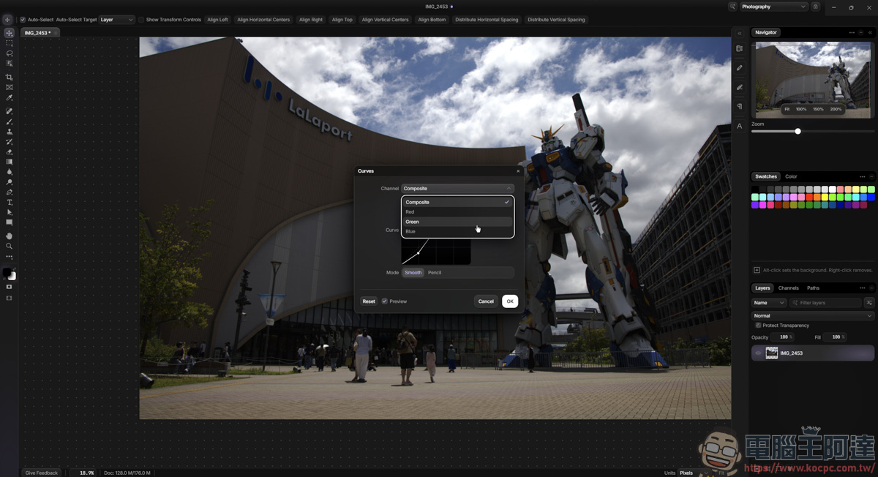Click Give Feedback in status bar
878x477 pixels.
(x=42, y=473)
